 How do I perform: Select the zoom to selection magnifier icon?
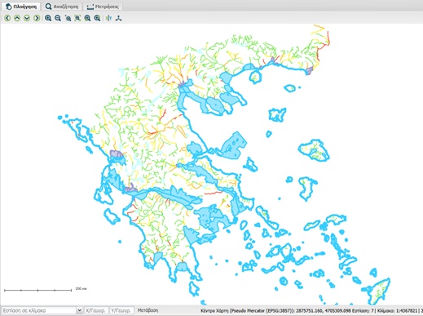point(68,18)
